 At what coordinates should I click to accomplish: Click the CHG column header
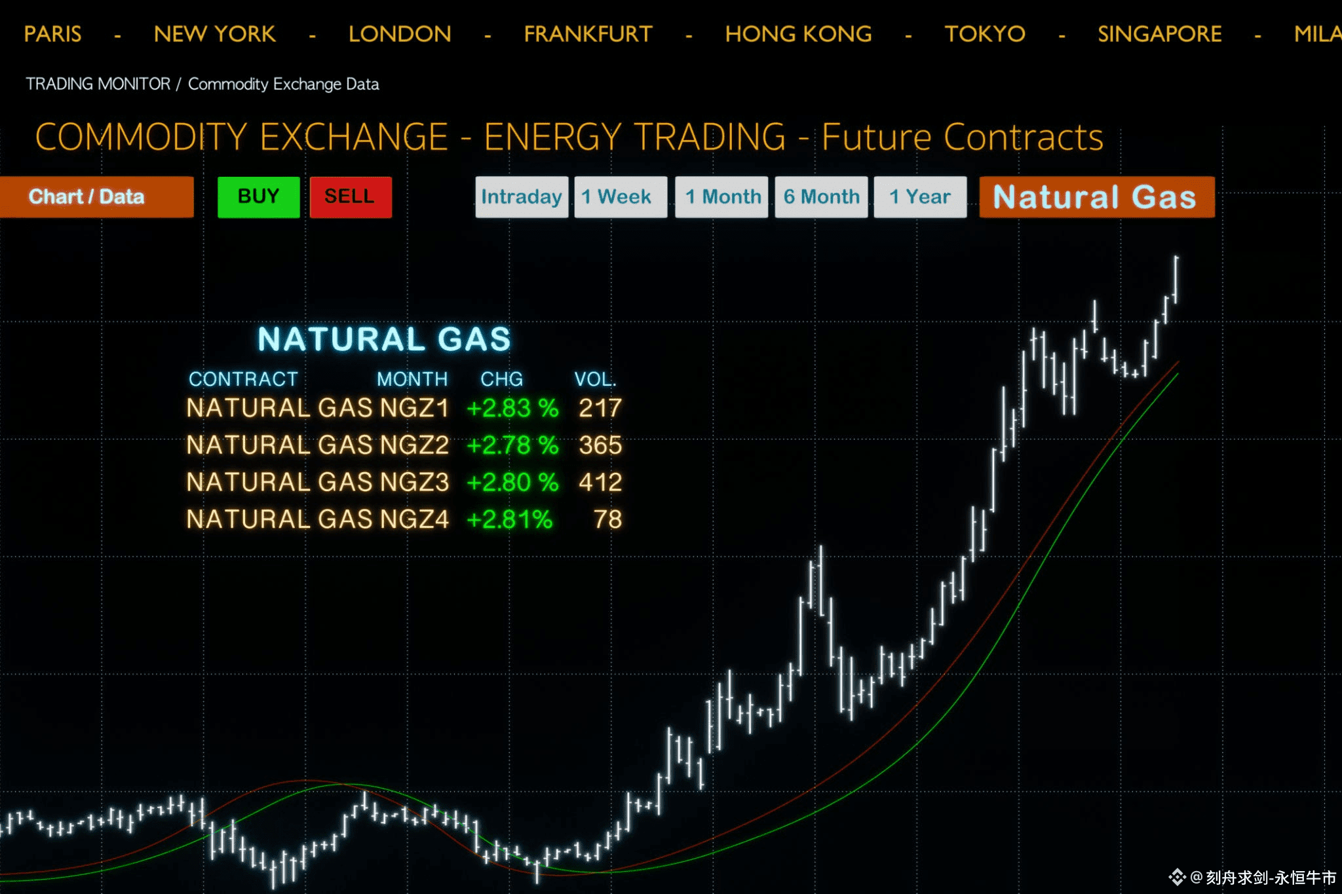point(501,379)
